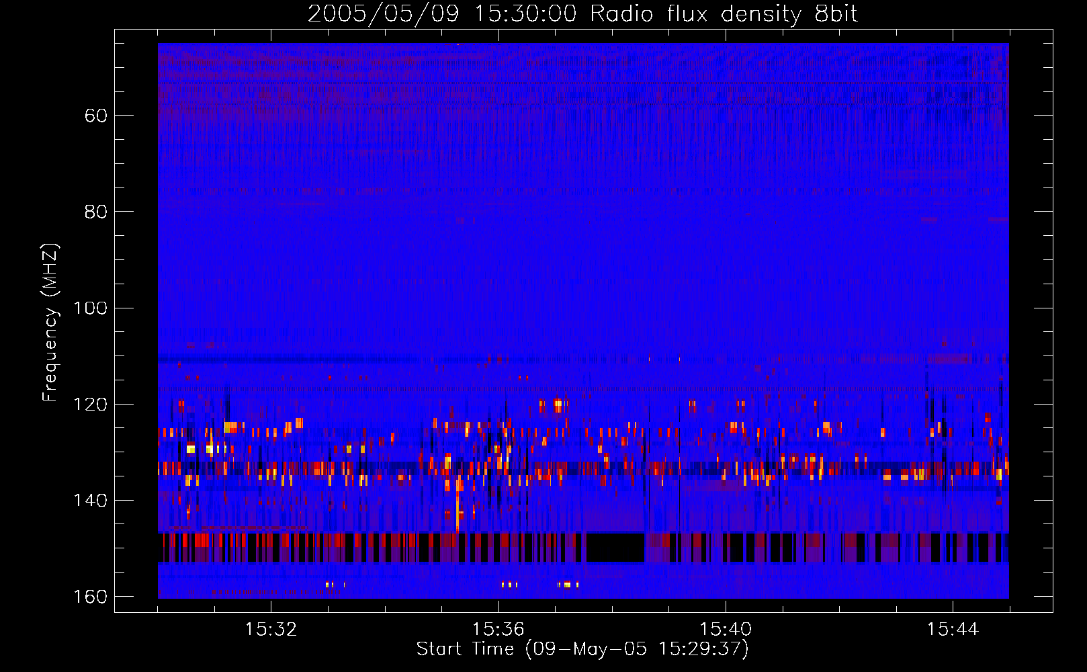This screenshot has width=1087, height=672.
Task: Select the 80 frequency tick label
Action: click(x=96, y=212)
